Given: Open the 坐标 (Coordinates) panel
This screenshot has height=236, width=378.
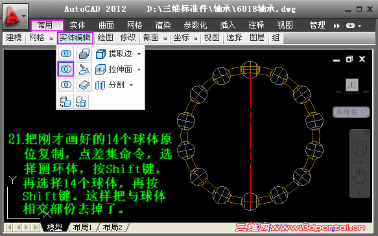Looking at the screenshot, I should click(185, 38).
